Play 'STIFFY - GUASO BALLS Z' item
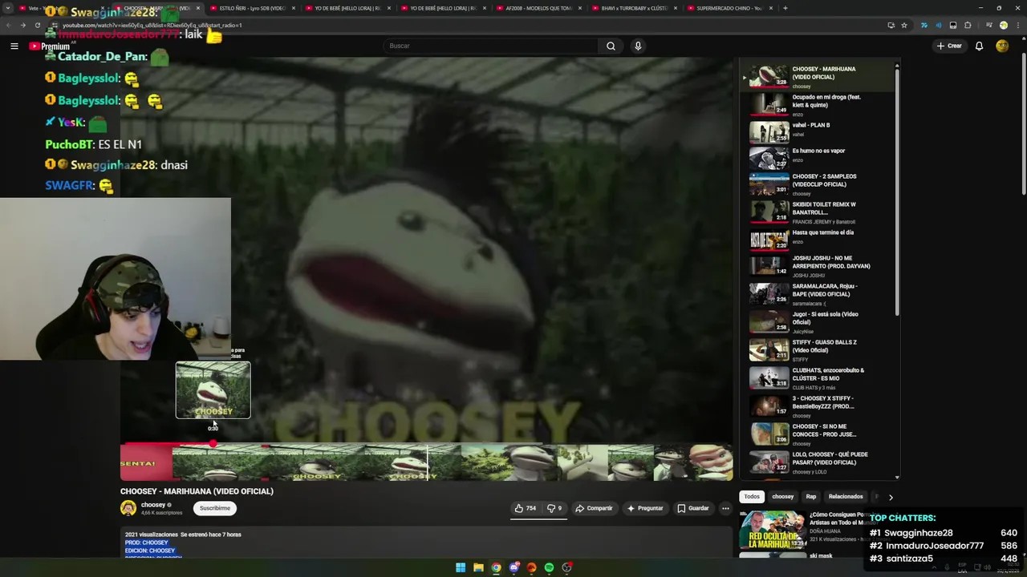1027x577 pixels. pos(817,350)
